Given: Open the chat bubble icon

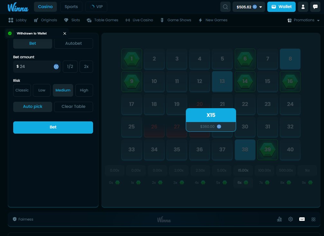Looking at the screenshot, I should point(315,7).
